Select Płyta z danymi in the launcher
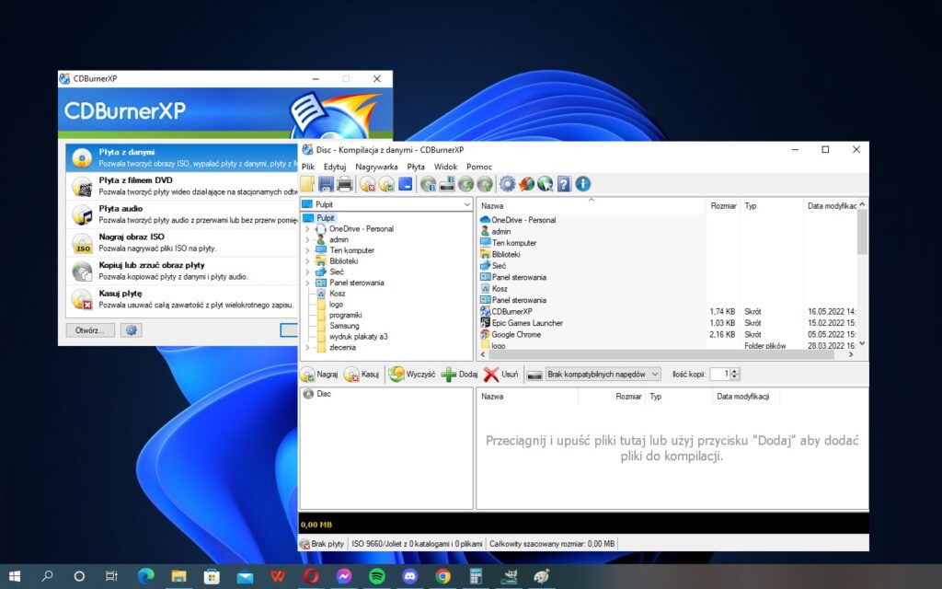The image size is (942, 589). click(x=182, y=157)
